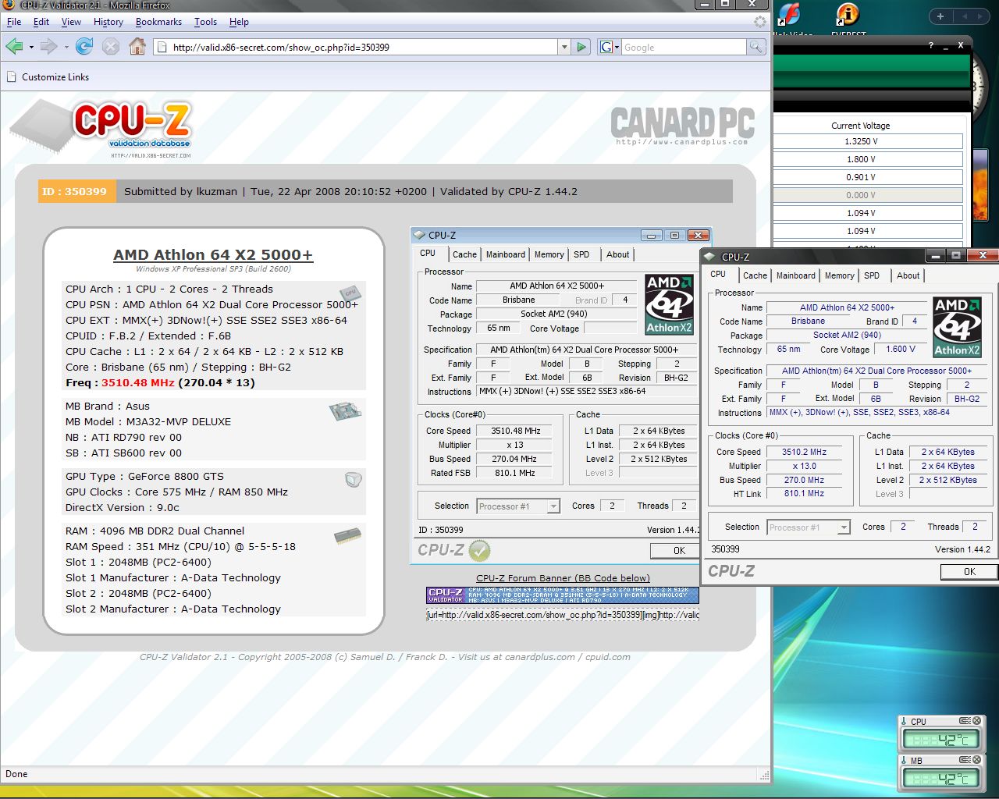999x799 pixels.
Task: Expand the URL bar history dropdown
Action: [x=563, y=47]
